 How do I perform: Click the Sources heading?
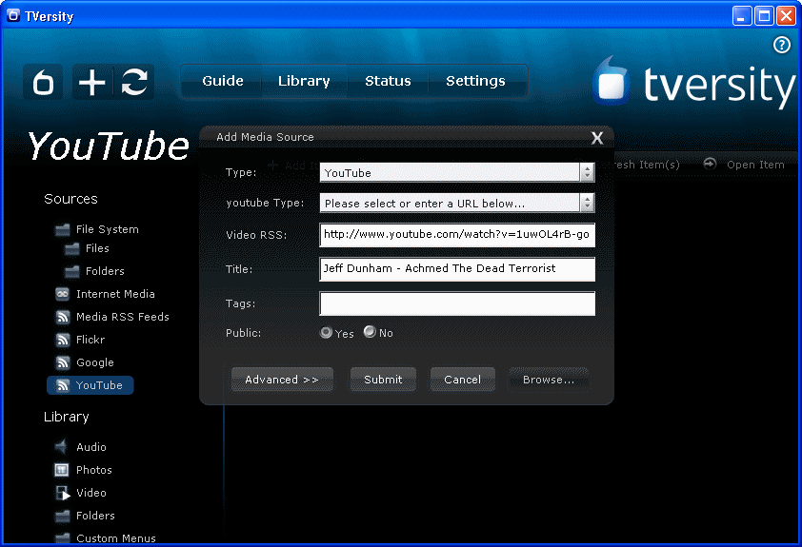[70, 199]
